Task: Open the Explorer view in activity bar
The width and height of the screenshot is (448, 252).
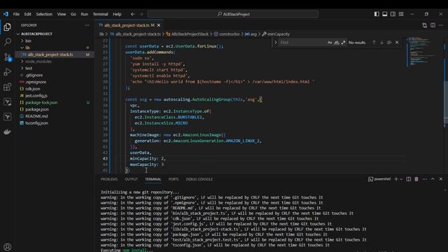Action: 8,27
